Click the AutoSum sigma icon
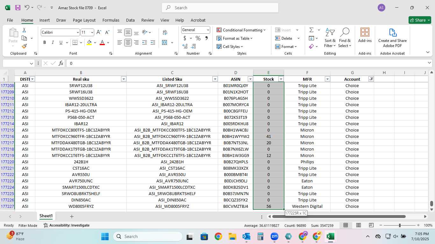Screen dimensions: 435x244 (311, 30)
